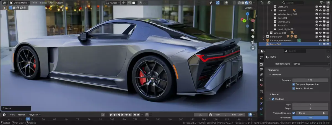Jump to the timeline end frame
Viewport: 332px width, 125px height.
[x=130, y=115]
